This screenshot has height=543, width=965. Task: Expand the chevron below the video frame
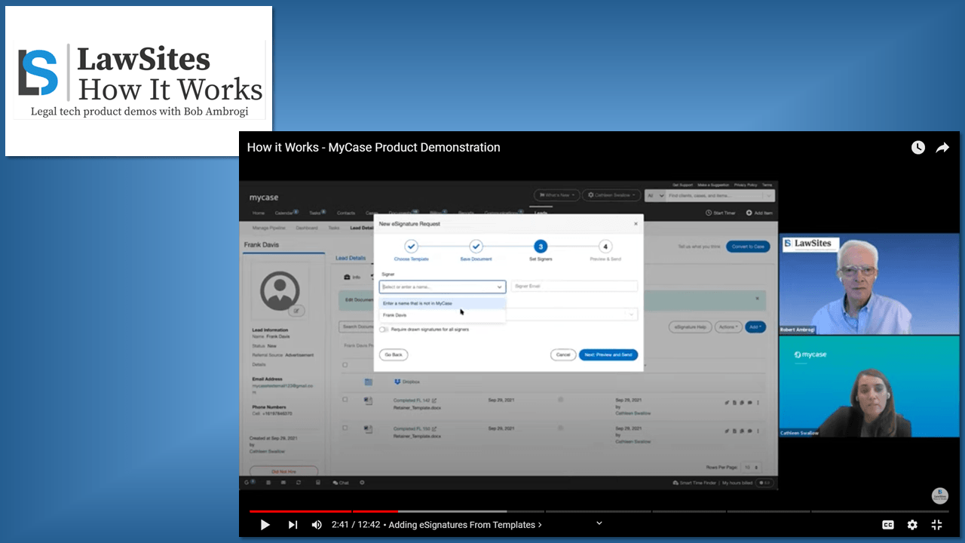599,523
